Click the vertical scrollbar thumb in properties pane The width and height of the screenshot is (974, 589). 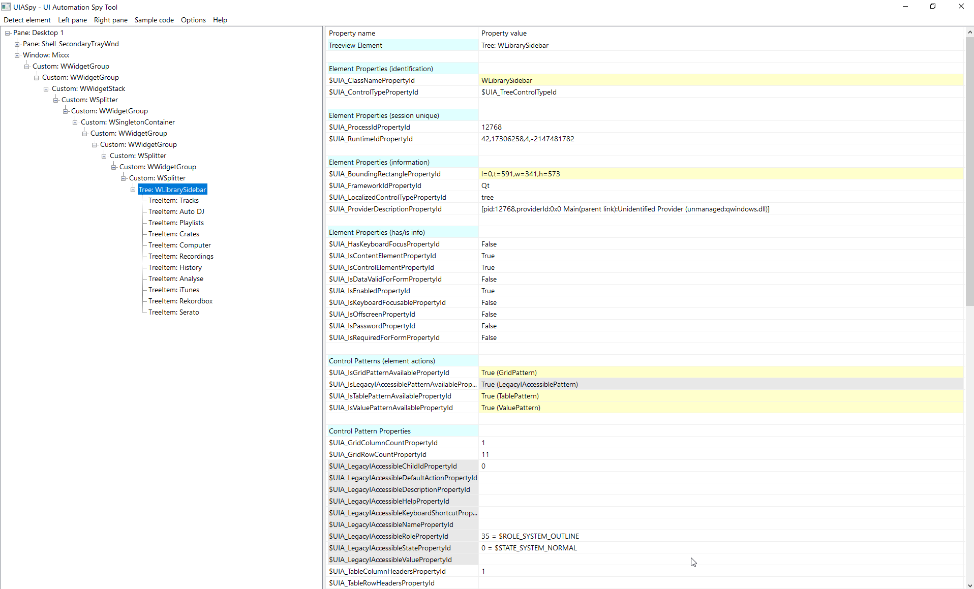[969, 171]
